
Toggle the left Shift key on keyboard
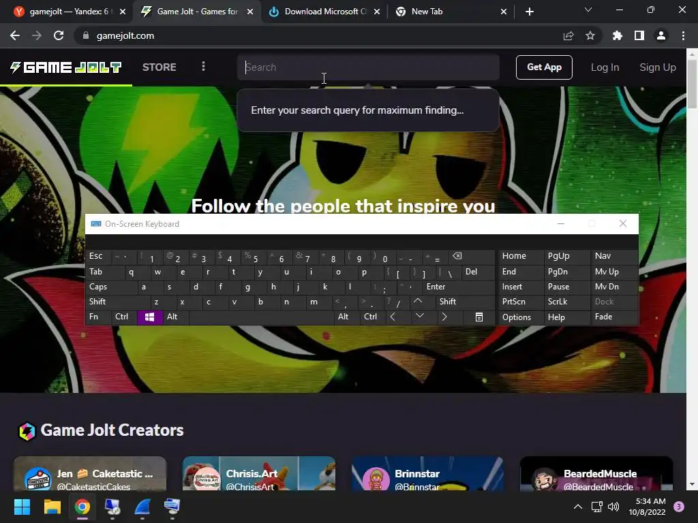pos(117,302)
